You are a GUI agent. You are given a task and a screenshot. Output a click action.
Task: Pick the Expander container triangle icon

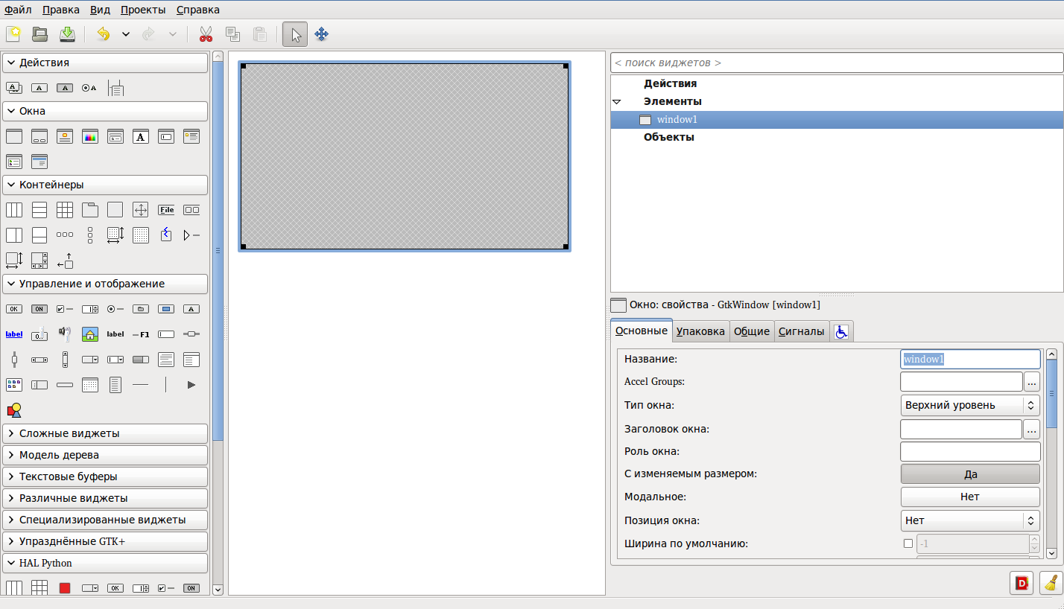(x=191, y=235)
